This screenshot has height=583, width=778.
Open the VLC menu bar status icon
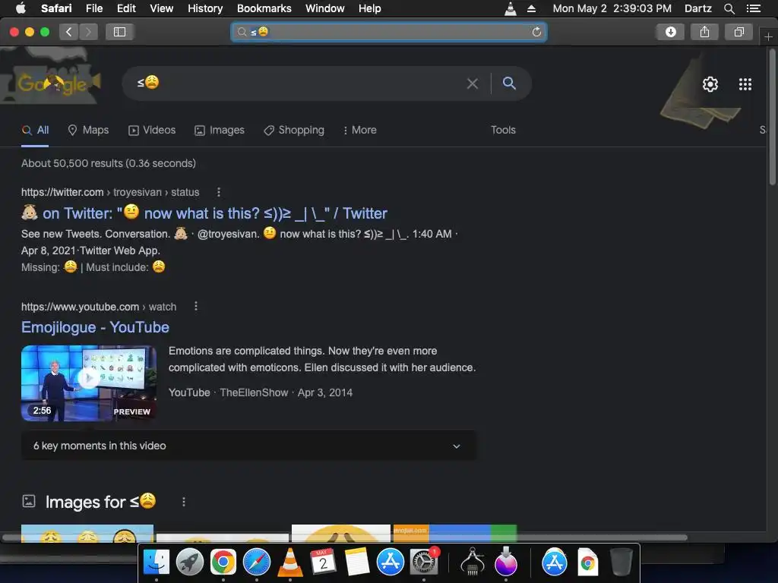click(511, 8)
